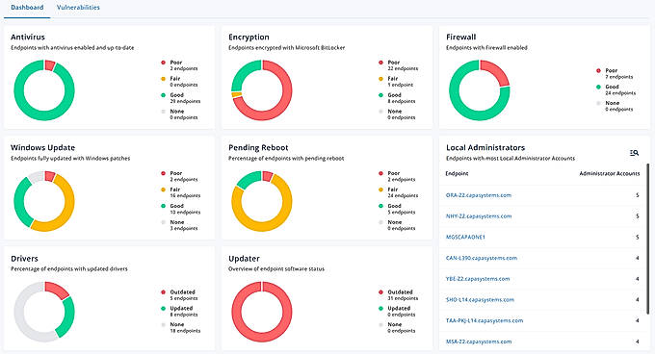Click the Drivers Updated legend green dot

point(163,309)
